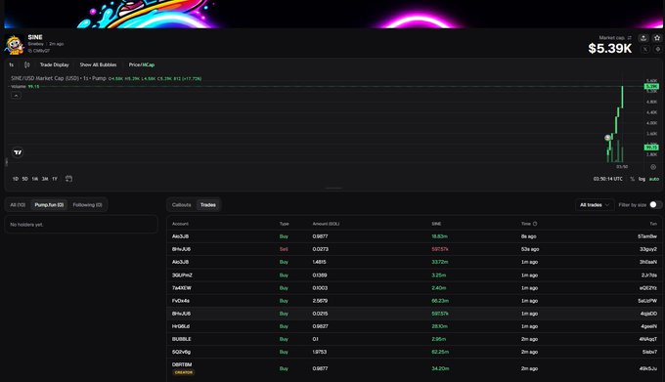This screenshot has height=382, width=665.
Task: Click account 7a4XEW in trades table
Action: point(182,288)
